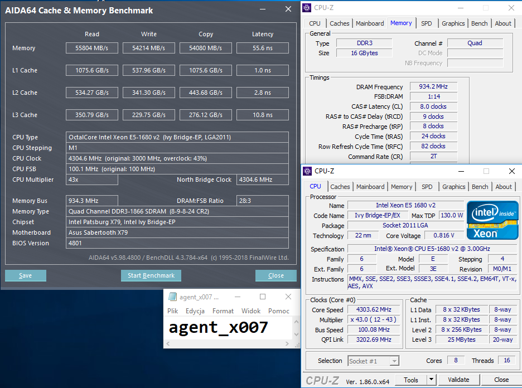
Task: Click the Close button in CPU-Z footer
Action: coord(501,380)
